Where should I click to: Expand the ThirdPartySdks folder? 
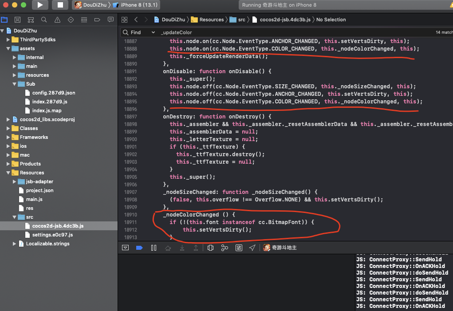8,39
